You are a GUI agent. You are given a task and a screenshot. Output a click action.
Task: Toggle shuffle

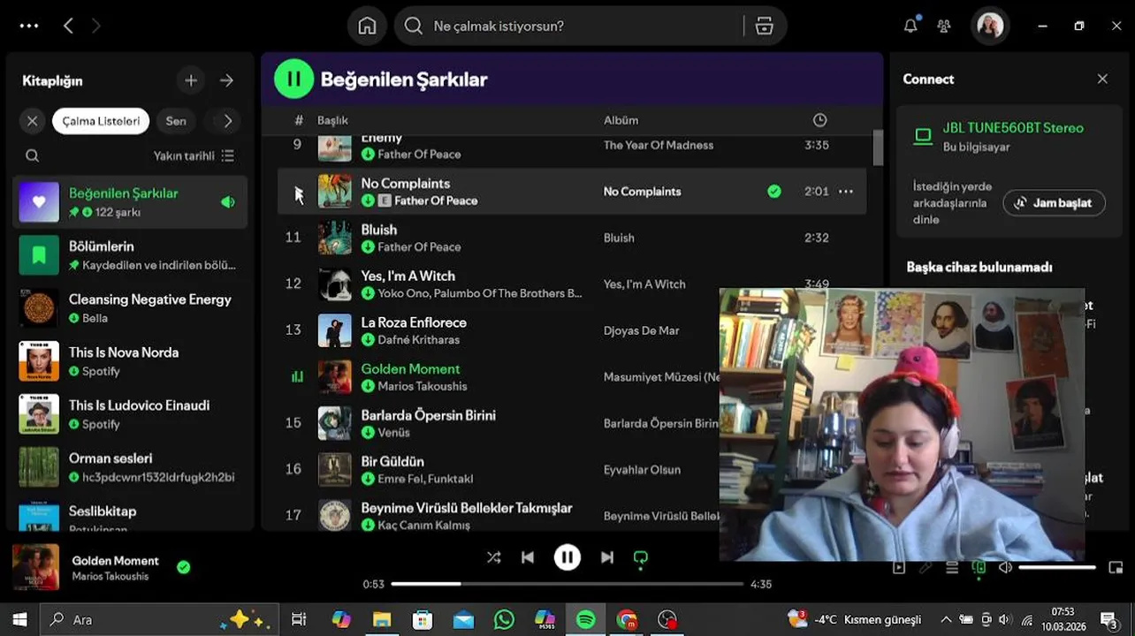(x=493, y=557)
